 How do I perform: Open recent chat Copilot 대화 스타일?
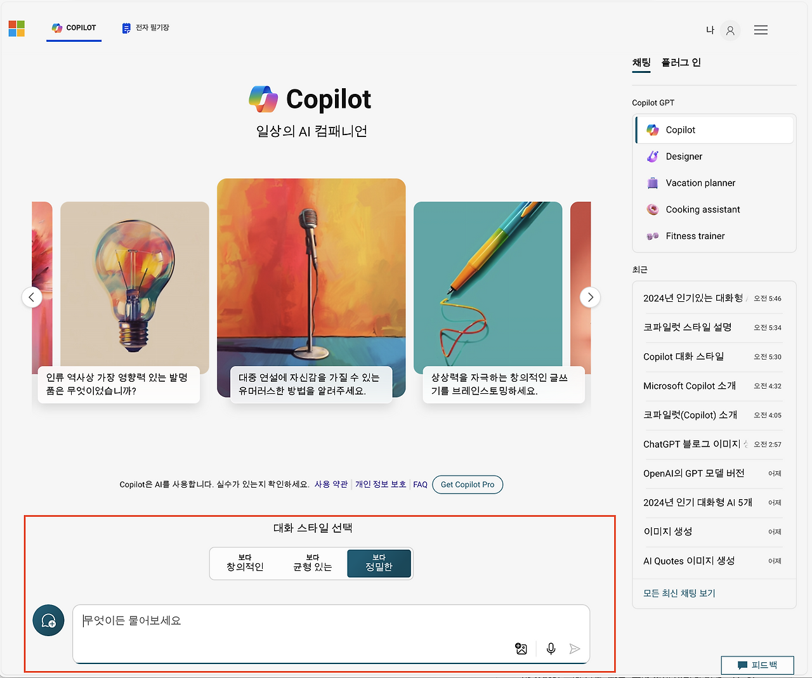coord(712,356)
